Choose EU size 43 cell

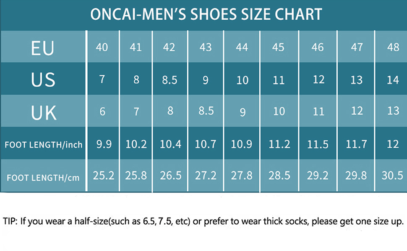click(x=205, y=47)
